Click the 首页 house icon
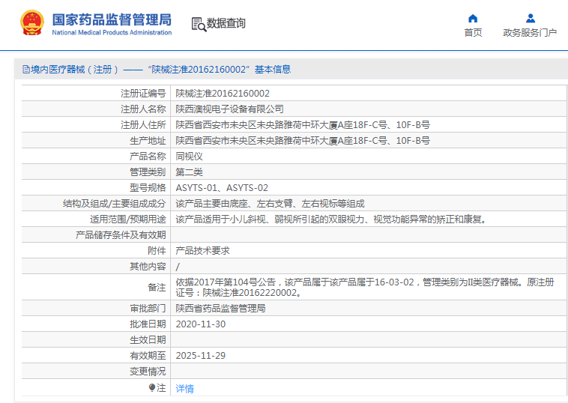This screenshot has height=403, width=568. click(x=473, y=18)
